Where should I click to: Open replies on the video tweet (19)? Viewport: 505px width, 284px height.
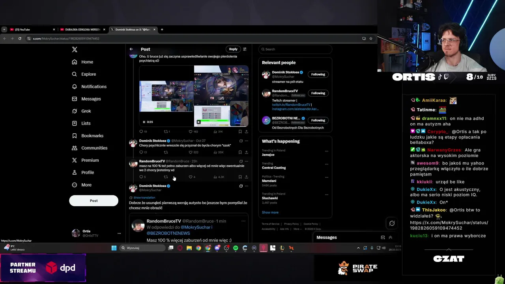pyautogui.click(x=143, y=132)
